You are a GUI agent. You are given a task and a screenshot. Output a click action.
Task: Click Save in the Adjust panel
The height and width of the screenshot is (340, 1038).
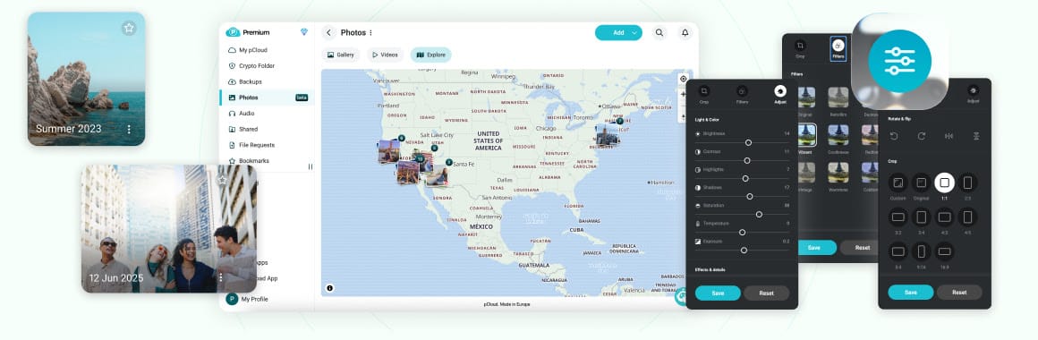(x=718, y=293)
